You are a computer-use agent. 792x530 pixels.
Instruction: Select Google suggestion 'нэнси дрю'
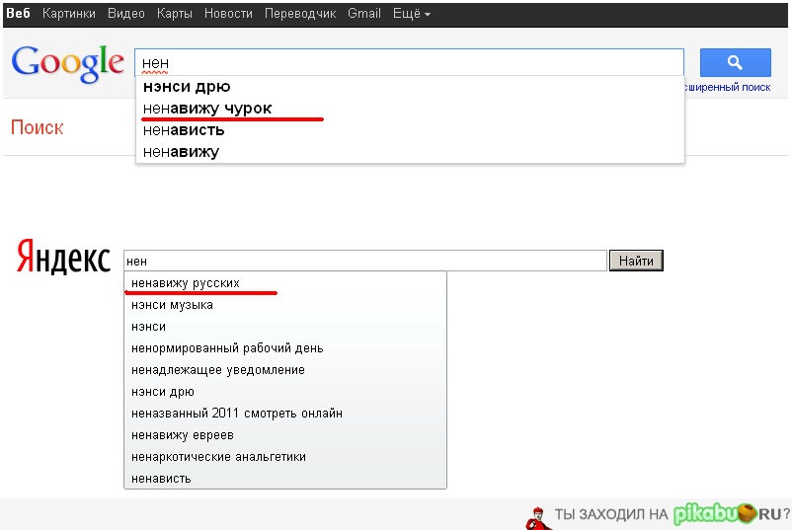click(x=410, y=87)
